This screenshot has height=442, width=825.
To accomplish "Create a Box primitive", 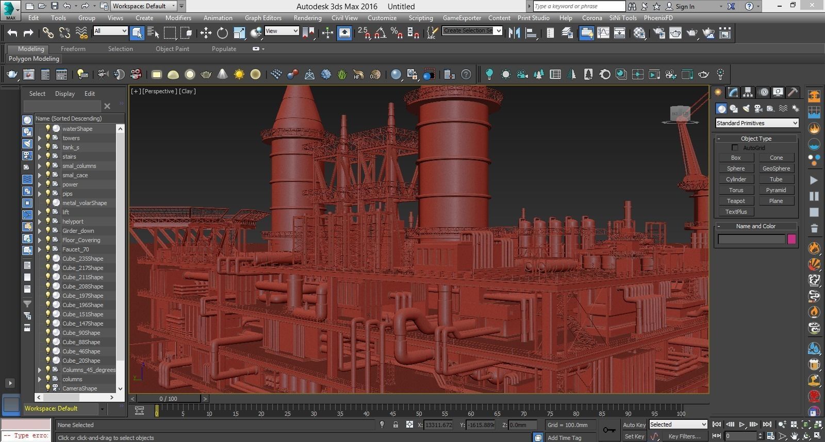I will pos(736,158).
